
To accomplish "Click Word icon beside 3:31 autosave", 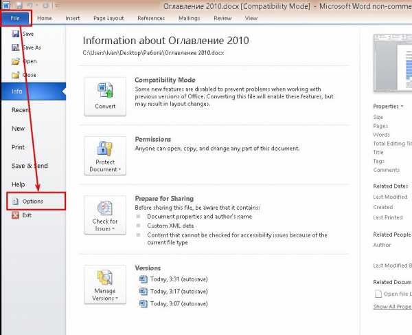I will (144, 279).
